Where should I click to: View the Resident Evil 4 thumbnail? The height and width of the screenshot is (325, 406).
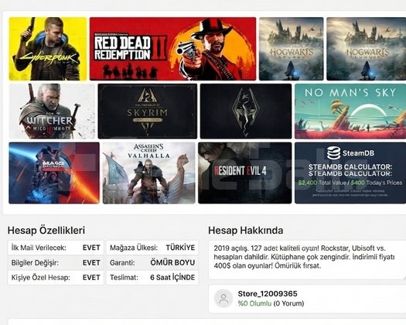point(245,173)
